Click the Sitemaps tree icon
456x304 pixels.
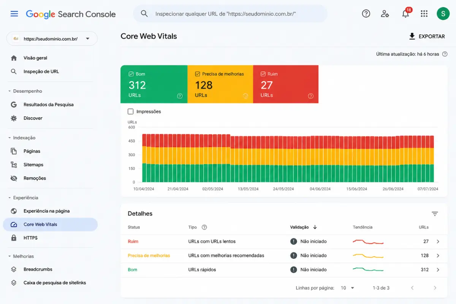click(14, 165)
